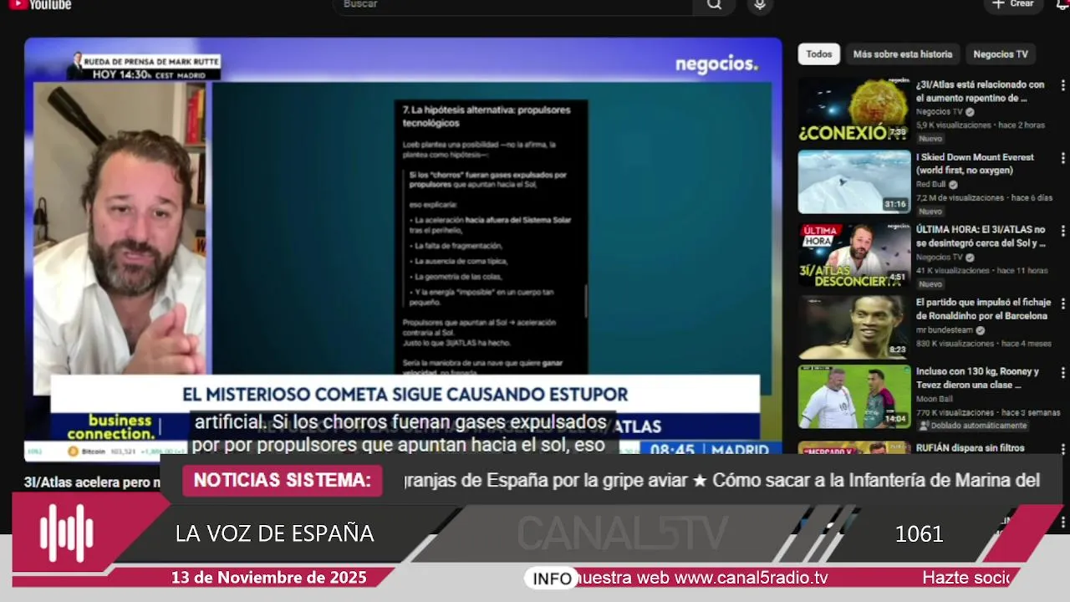Click the audio waveform icon in overlay
Viewport: 1070px width, 602px height.
pyautogui.click(x=67, y=533)
